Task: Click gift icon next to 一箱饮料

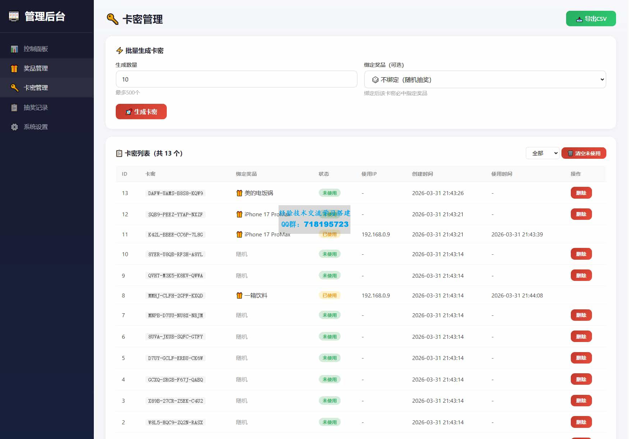Action: [239, 295]
